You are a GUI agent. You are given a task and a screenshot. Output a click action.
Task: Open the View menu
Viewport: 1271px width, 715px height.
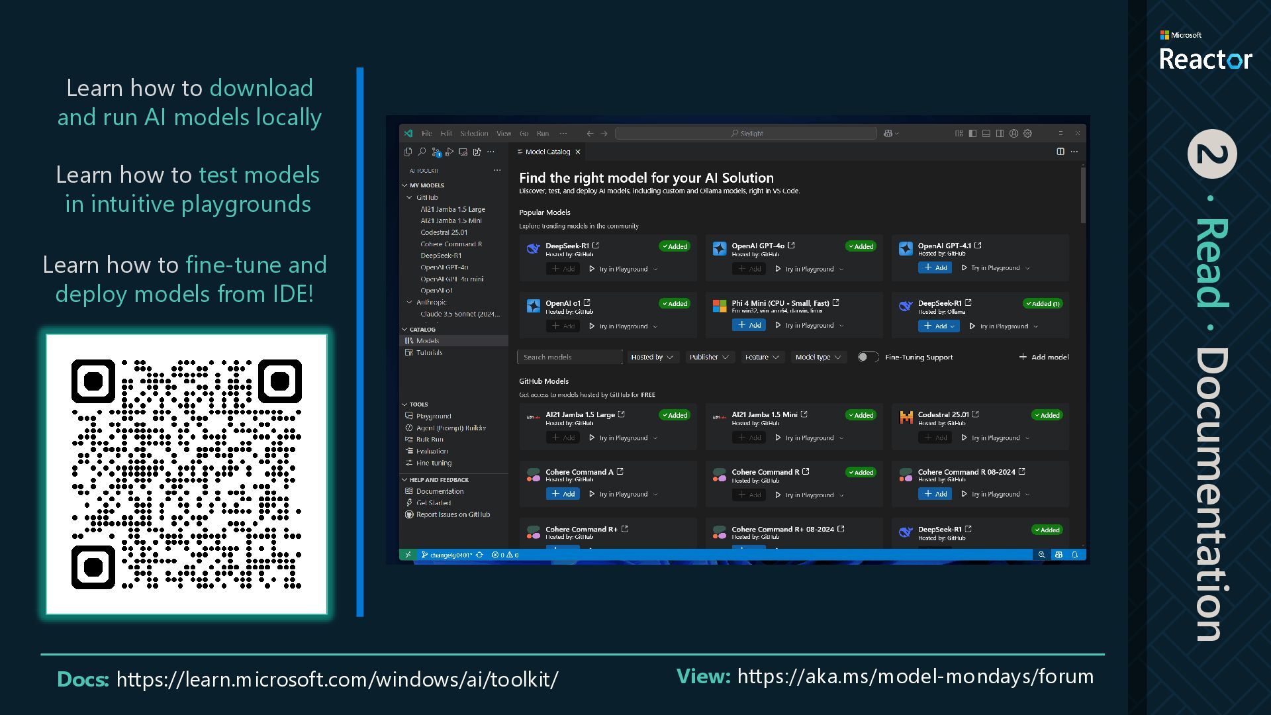coord(504,133)
